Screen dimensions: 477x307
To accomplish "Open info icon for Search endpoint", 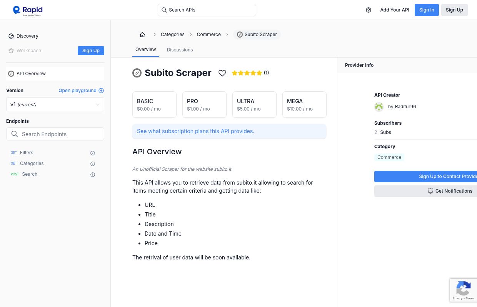I will point(93,175).
